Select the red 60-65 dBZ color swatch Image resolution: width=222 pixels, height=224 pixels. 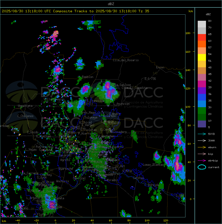pos(202,38)
